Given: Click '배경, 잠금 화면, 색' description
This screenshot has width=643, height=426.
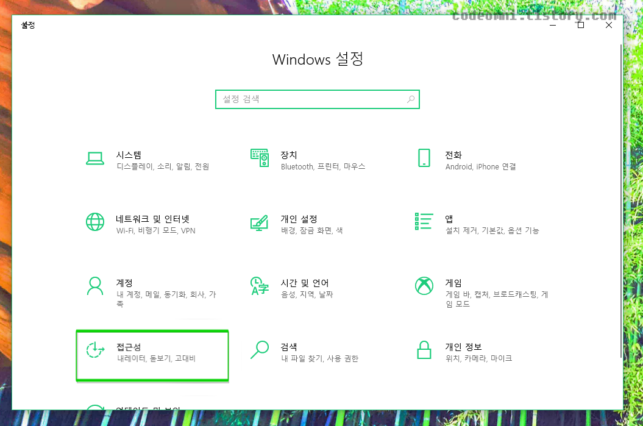Looking at the screenshot, I should tap(311, 230).
